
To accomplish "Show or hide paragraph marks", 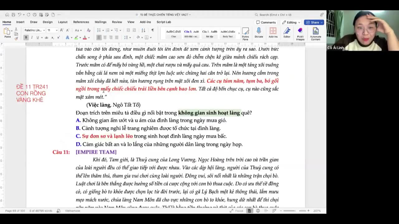I will coord(152,30).
